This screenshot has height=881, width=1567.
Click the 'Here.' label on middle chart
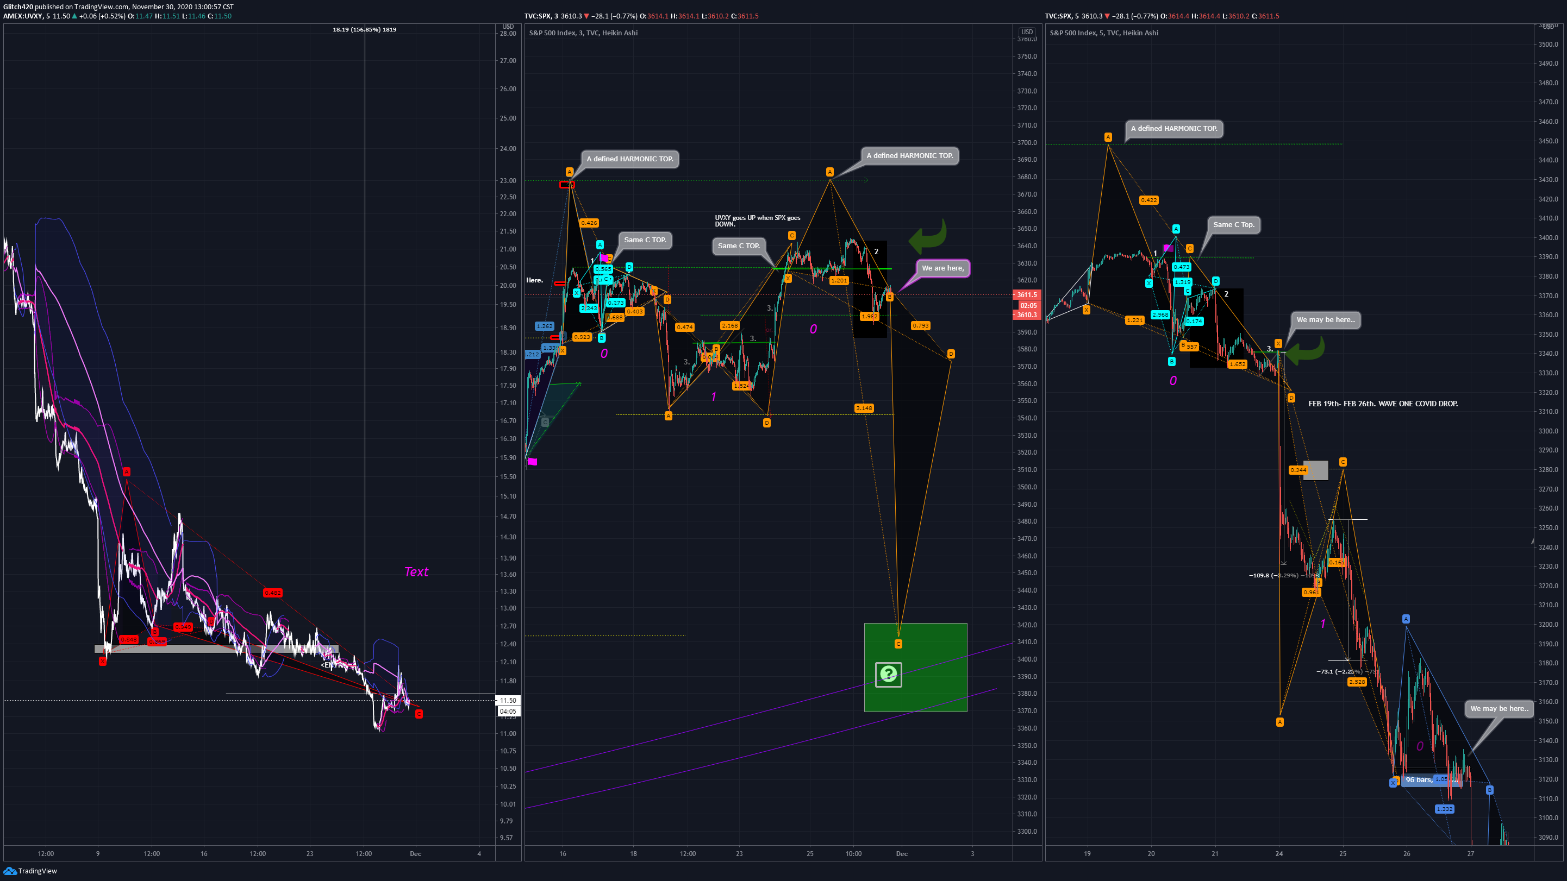click(x=534, y=280)
